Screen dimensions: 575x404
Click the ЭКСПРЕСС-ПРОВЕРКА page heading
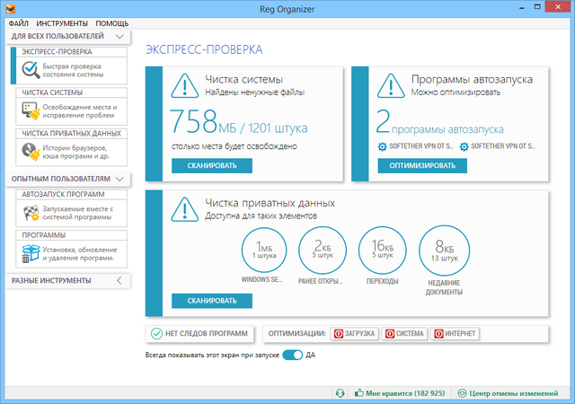(x=204, y=49)
